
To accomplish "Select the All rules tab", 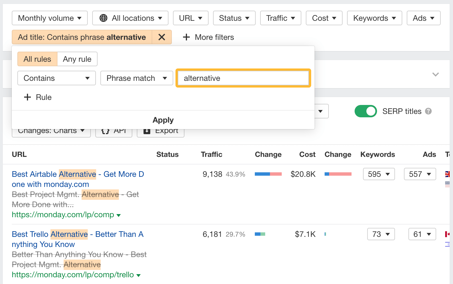I will [x=37, y=59].
